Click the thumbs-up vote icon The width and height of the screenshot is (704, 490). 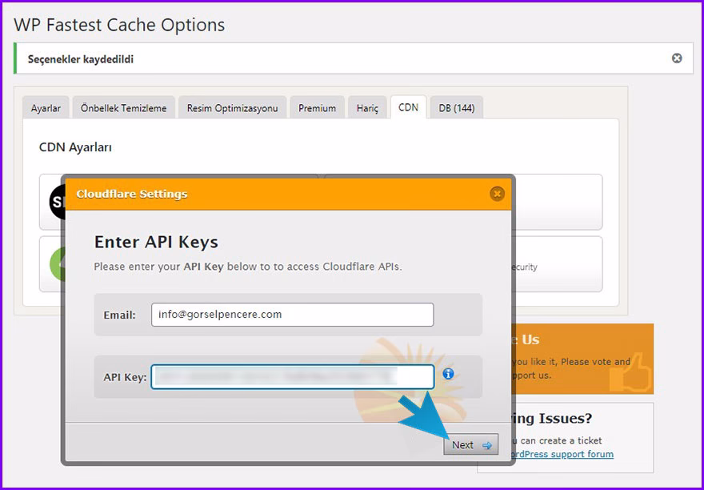click(630, 372)
